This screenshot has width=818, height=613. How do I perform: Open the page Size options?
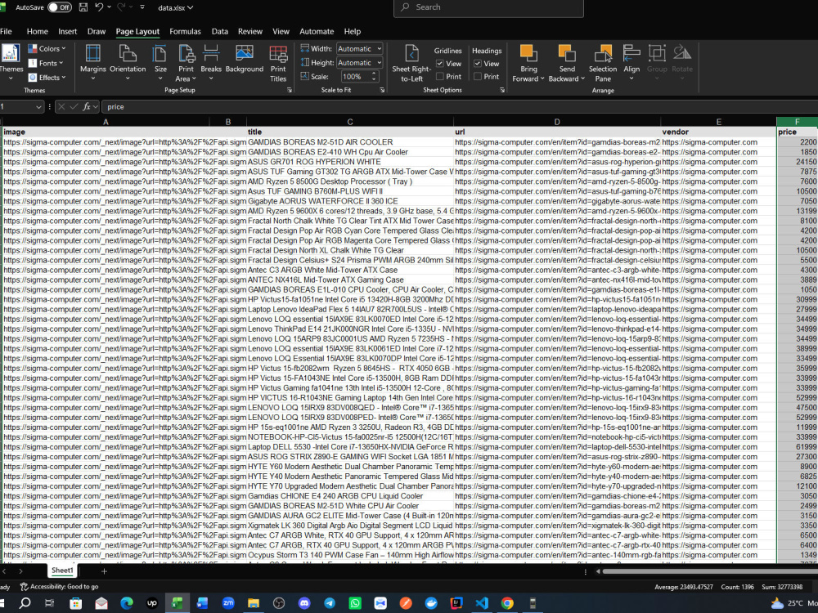[x=160, y=63]
